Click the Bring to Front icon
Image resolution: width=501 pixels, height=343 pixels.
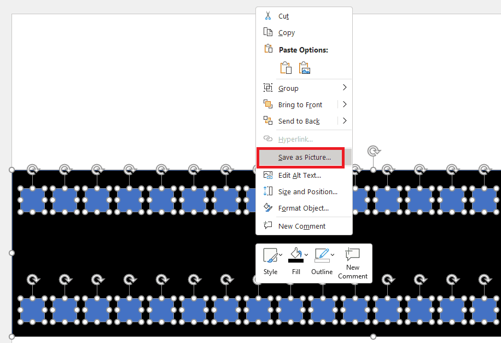[x=268, y=104]
